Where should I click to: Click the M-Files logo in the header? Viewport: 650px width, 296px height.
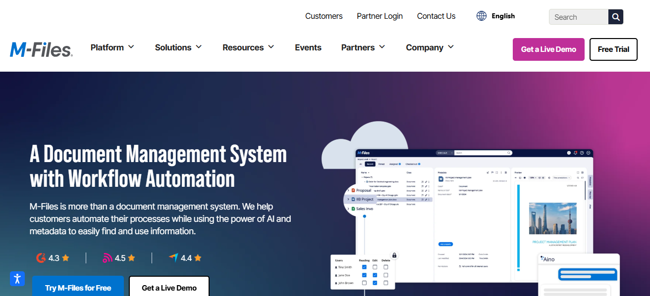point(41,49)
